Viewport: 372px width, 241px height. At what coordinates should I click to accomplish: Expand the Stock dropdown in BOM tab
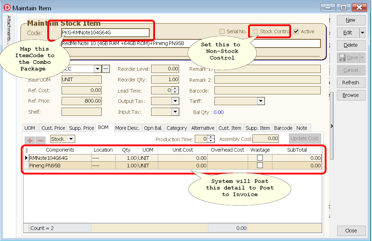click(71, 139)
